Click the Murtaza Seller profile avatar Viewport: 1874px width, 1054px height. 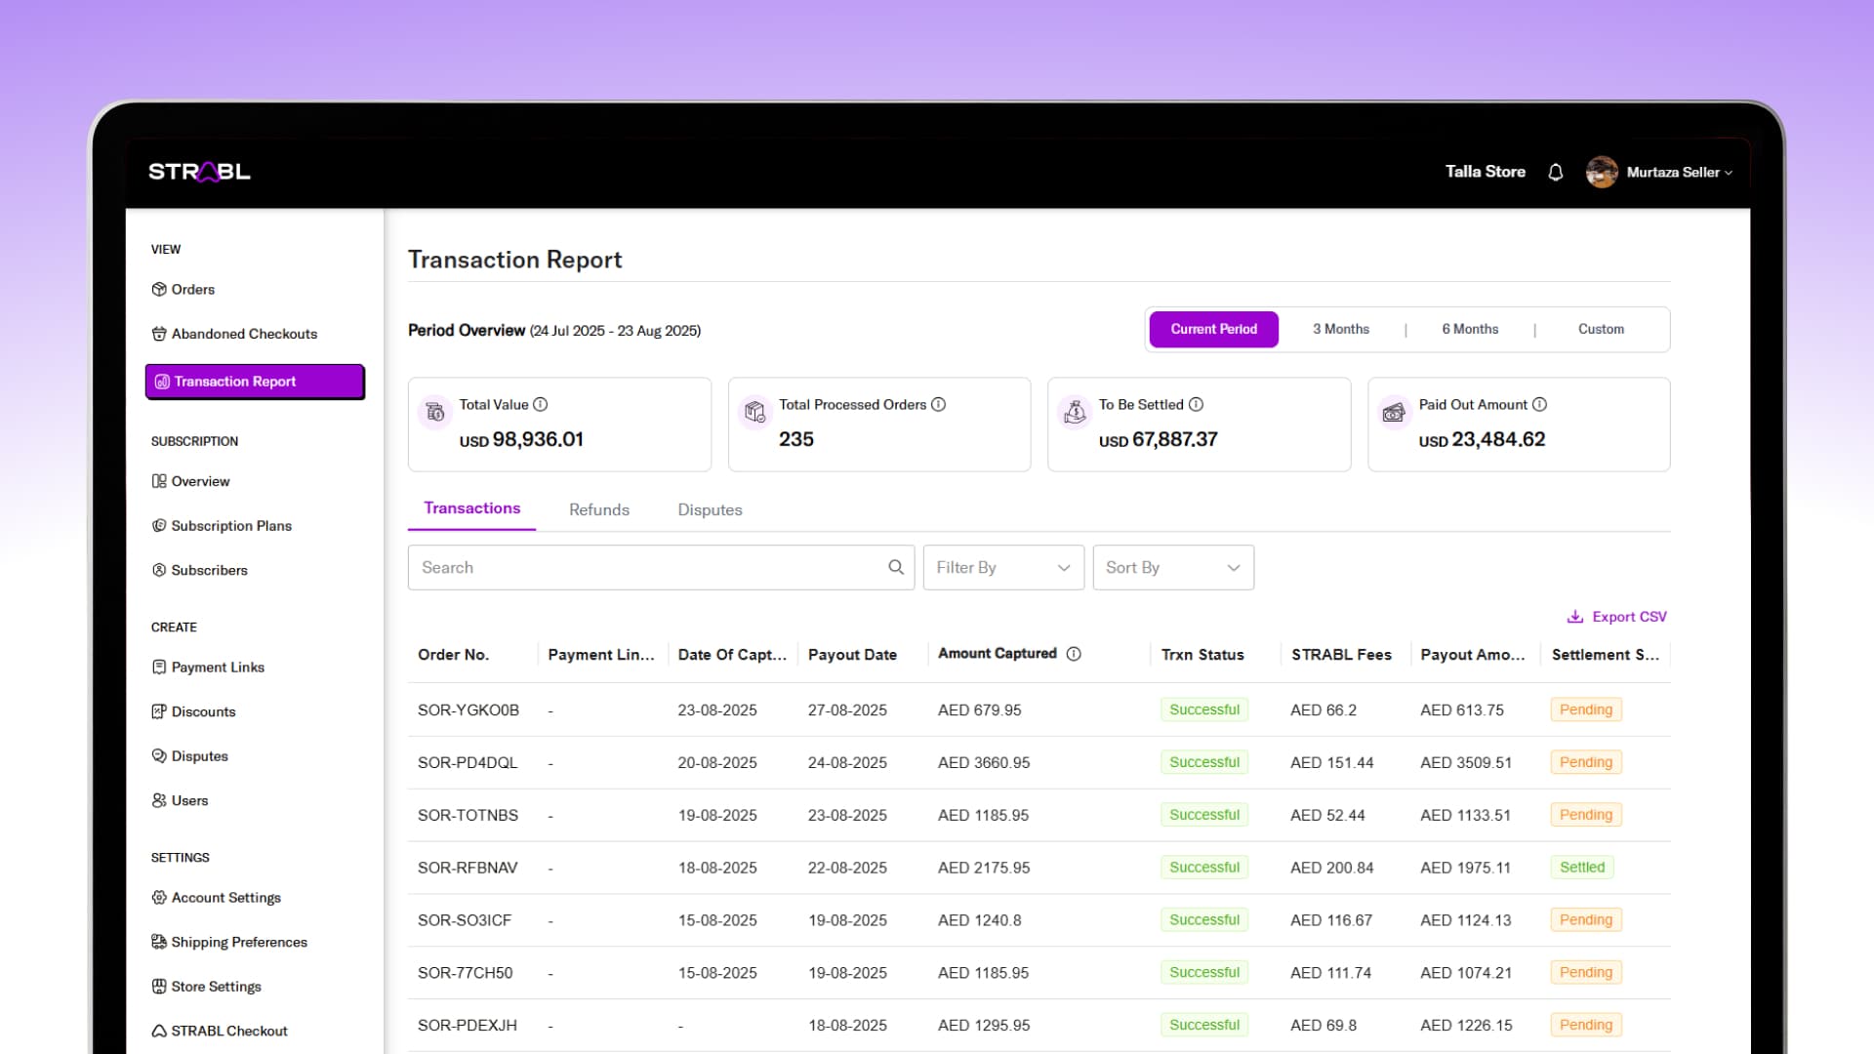coord(1601,172)
